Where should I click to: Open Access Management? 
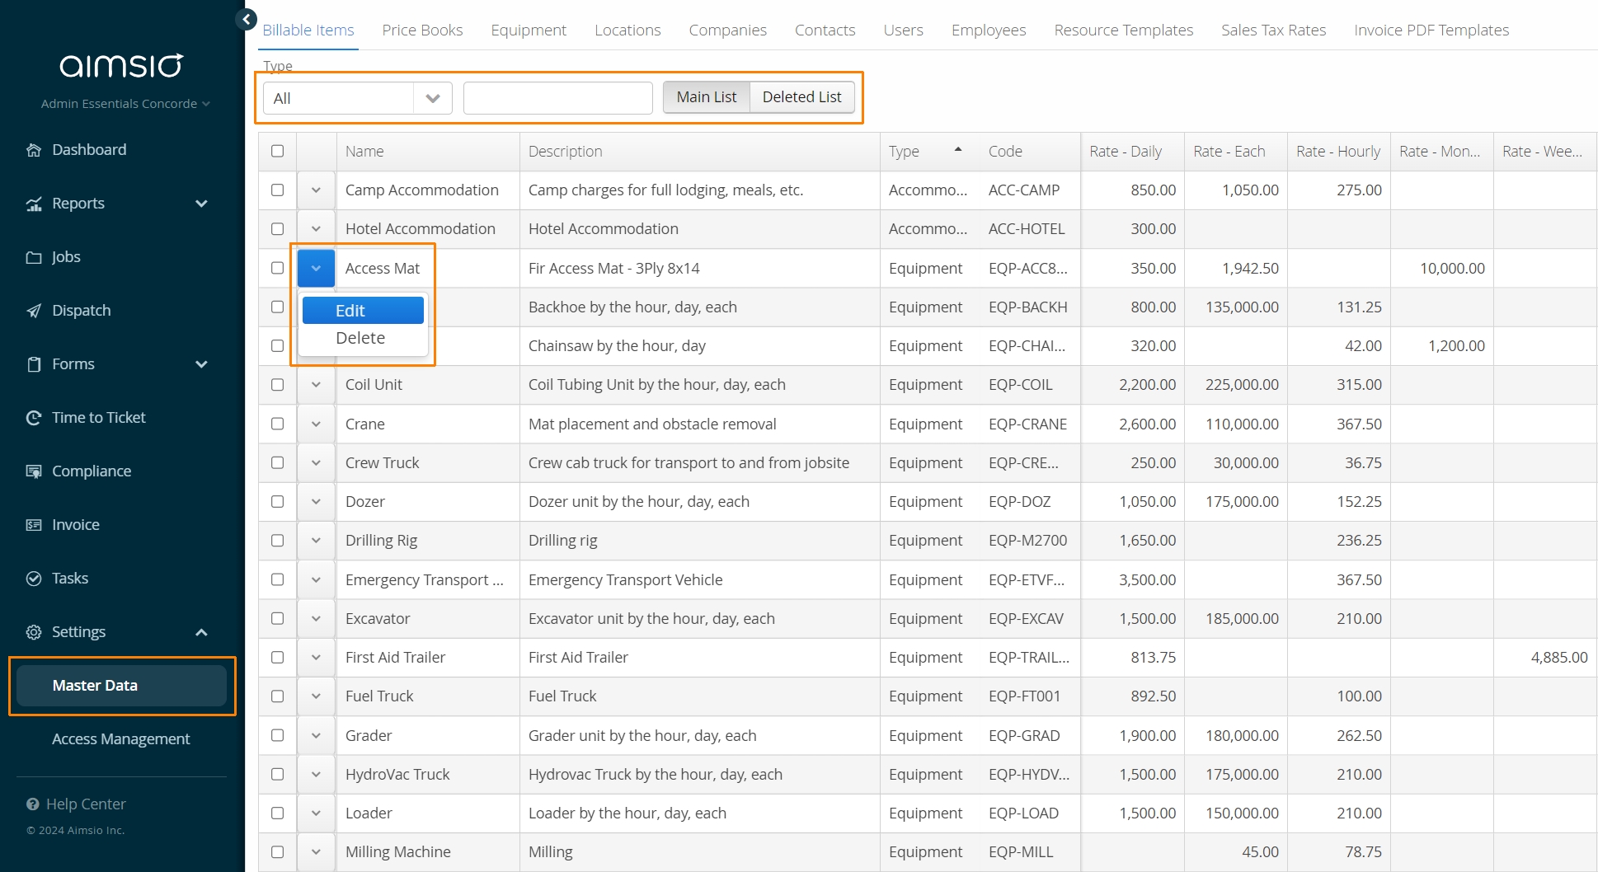click(x=121, y=739)
